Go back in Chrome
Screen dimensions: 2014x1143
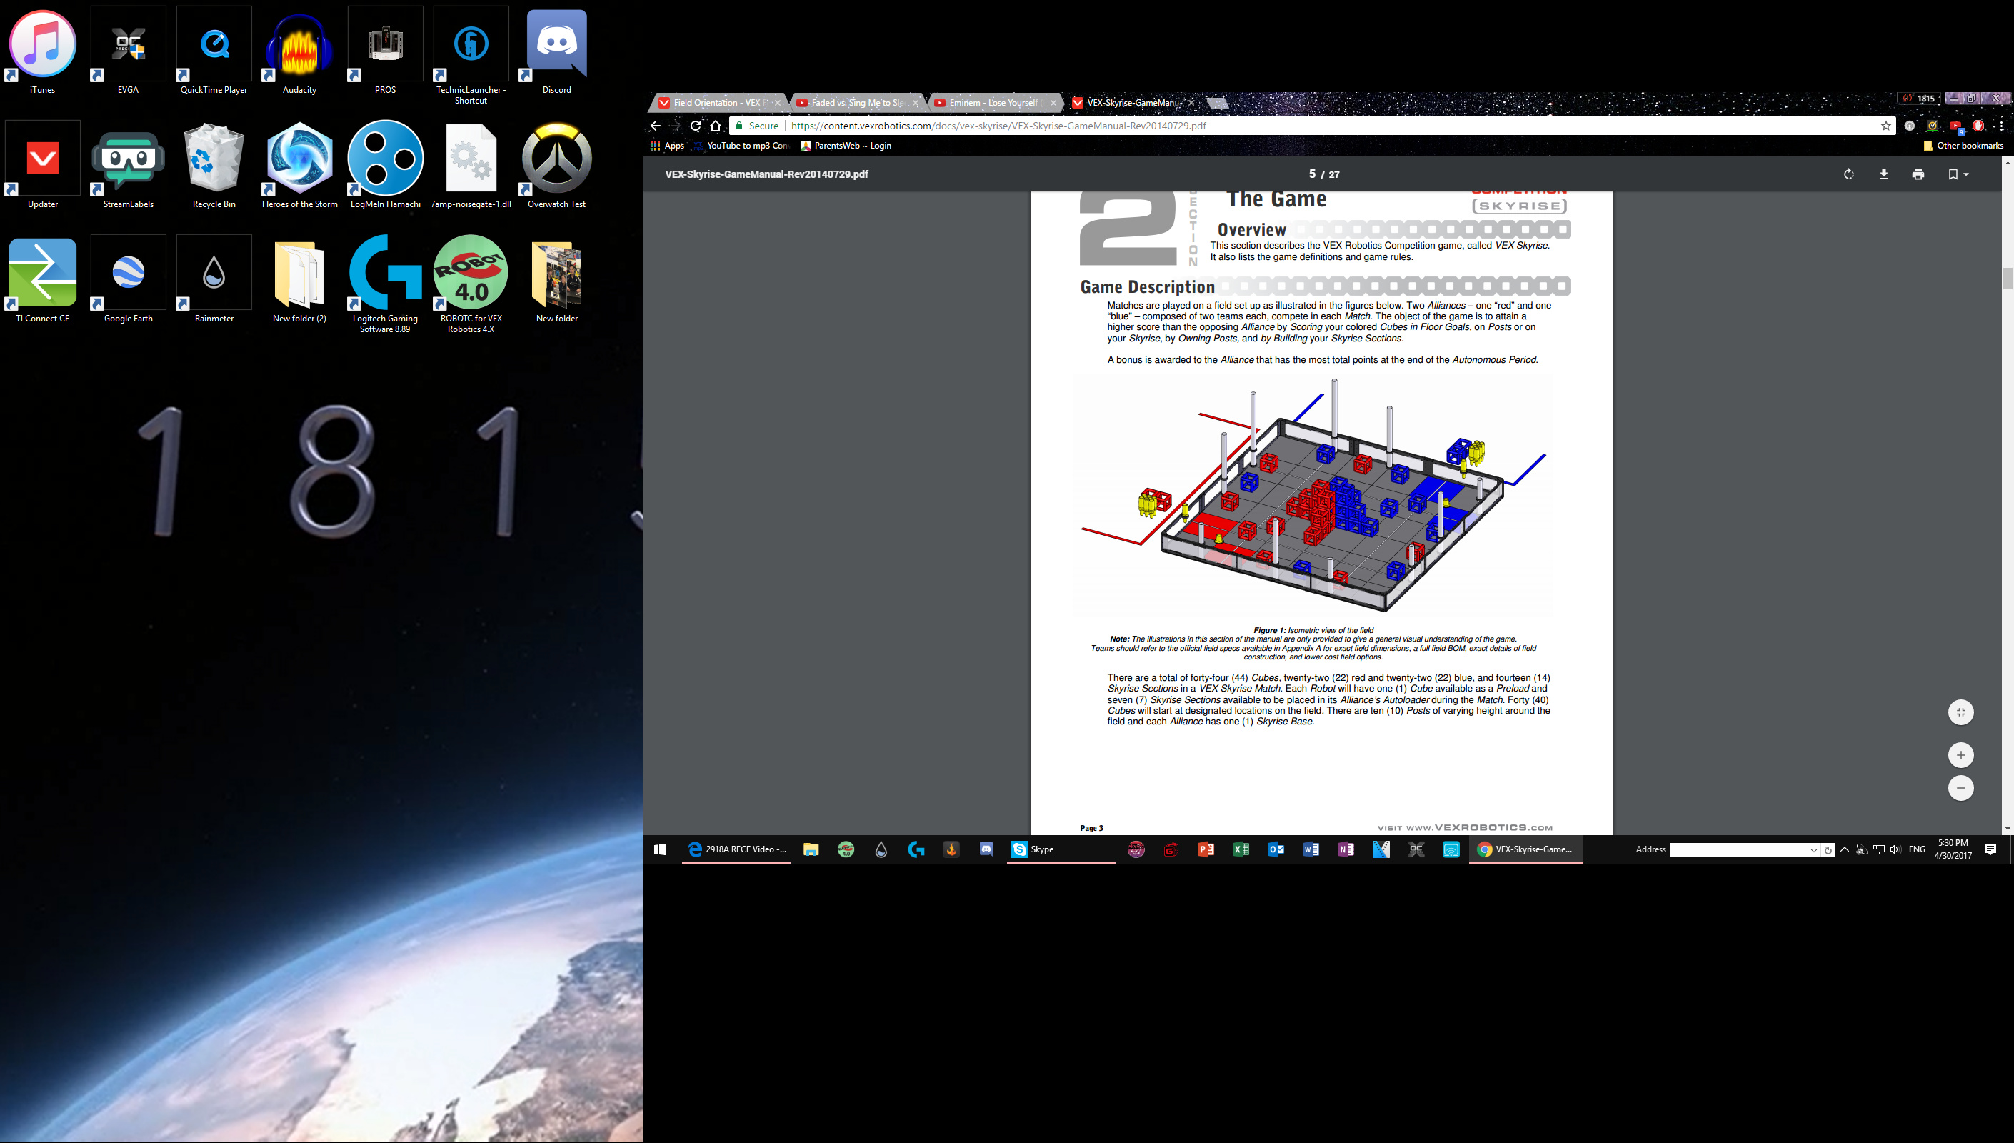click(x=655, y=126)
